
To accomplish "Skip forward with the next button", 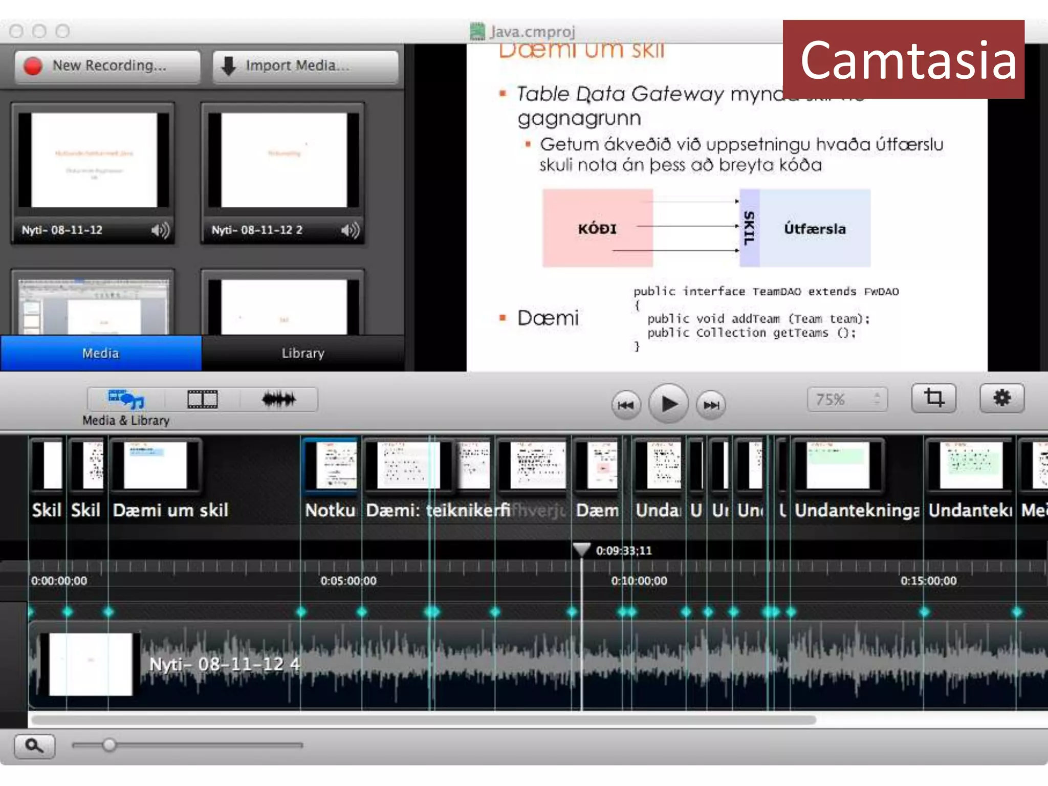I will click(x=711, y=405).
